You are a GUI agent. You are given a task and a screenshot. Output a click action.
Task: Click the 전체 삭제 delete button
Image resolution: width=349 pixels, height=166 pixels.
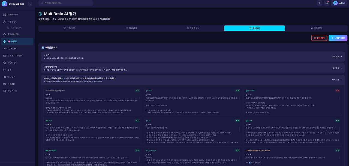(x=319, y=38)
